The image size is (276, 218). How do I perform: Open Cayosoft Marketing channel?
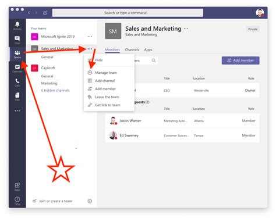click(x=49, y=83)
